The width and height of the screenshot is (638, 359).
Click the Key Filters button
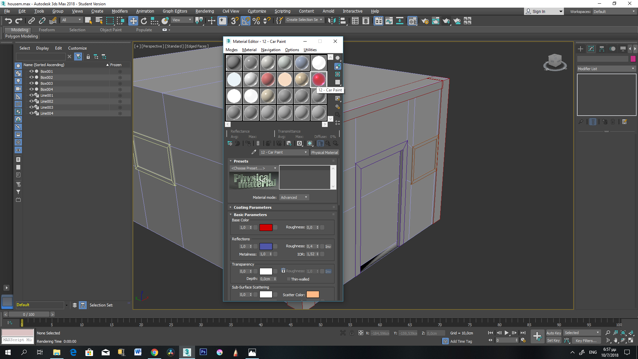coord(586,341)
